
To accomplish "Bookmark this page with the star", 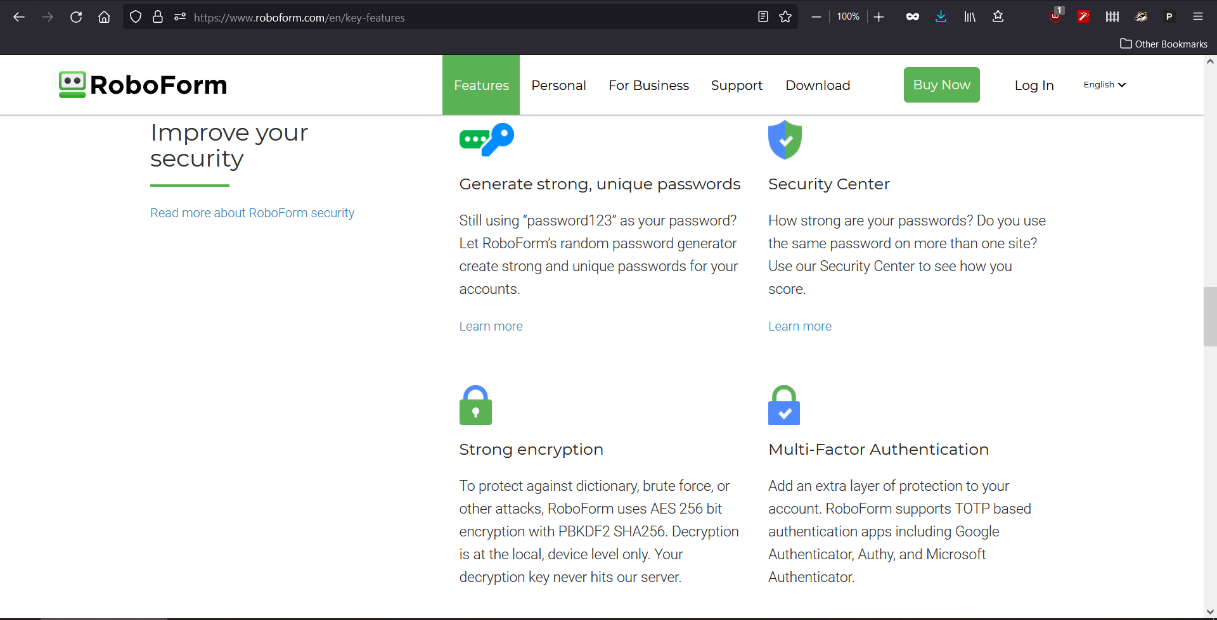I will point(785,17).
